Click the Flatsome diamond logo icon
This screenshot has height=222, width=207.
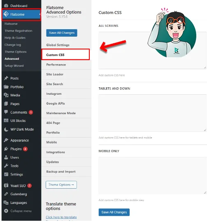[x=6, y=14]
